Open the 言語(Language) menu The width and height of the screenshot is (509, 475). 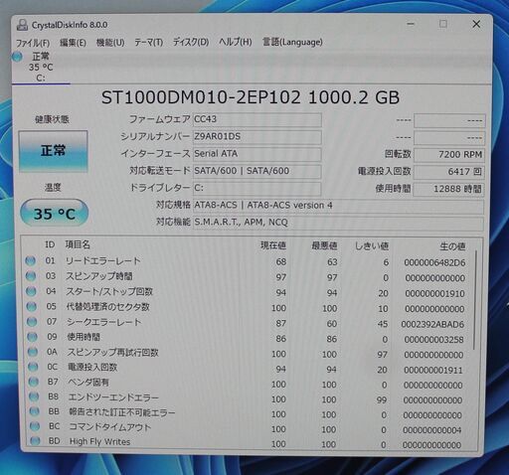292,43
